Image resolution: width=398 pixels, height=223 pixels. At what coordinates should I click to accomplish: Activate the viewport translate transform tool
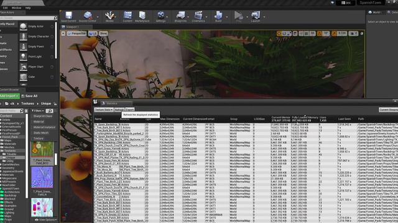279,33
